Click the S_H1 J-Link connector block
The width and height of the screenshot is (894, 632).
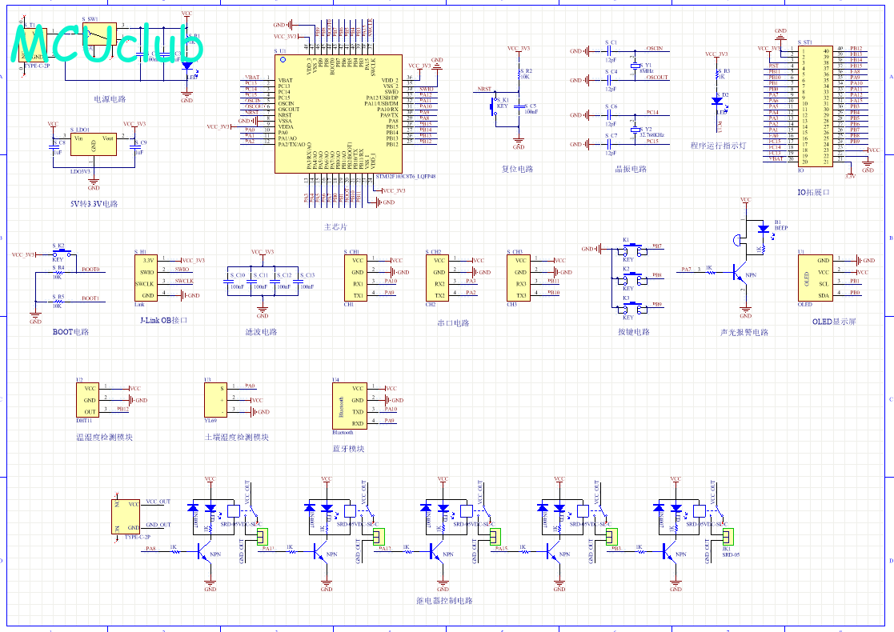click(x=146, y=278)
